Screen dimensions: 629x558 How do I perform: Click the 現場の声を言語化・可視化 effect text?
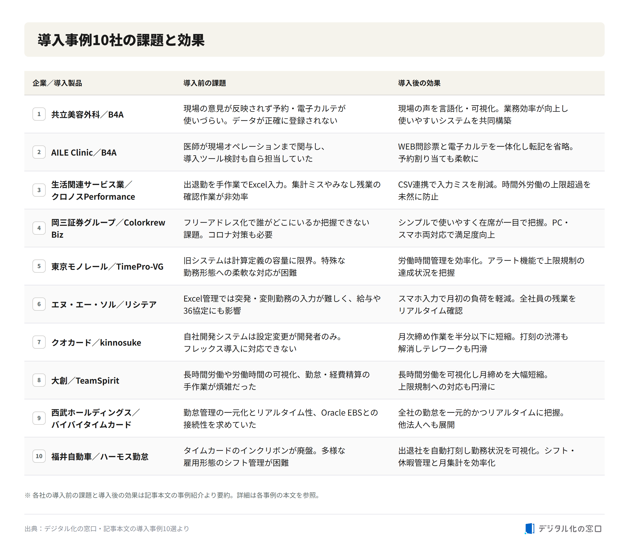pos(483,114)
